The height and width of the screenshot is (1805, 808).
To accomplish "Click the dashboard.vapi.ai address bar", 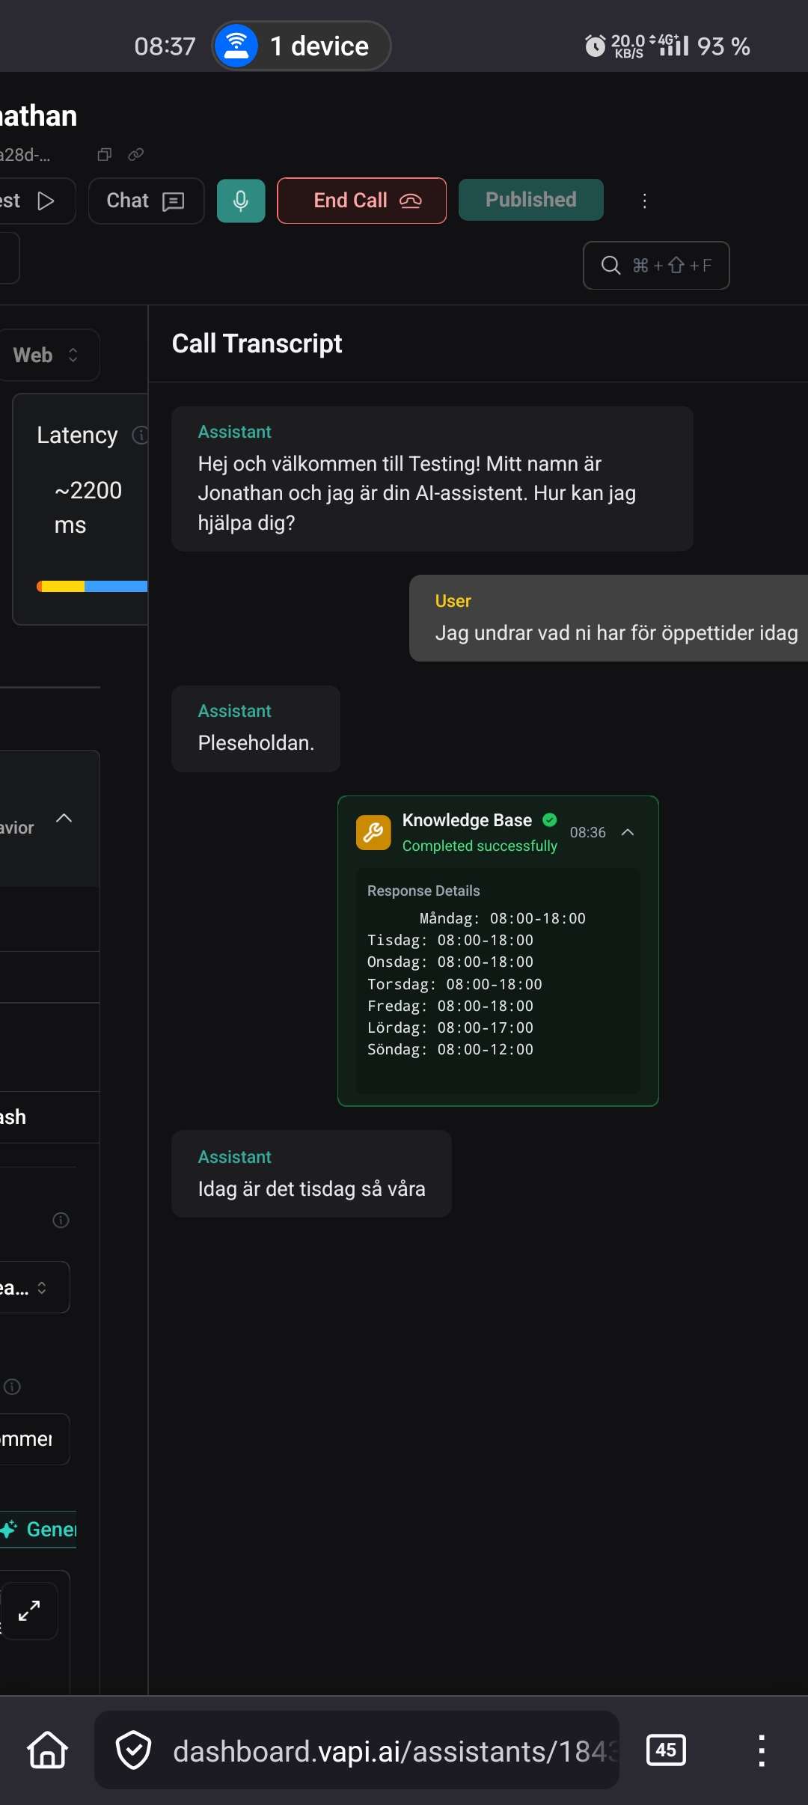I will tap(357, 1750).
